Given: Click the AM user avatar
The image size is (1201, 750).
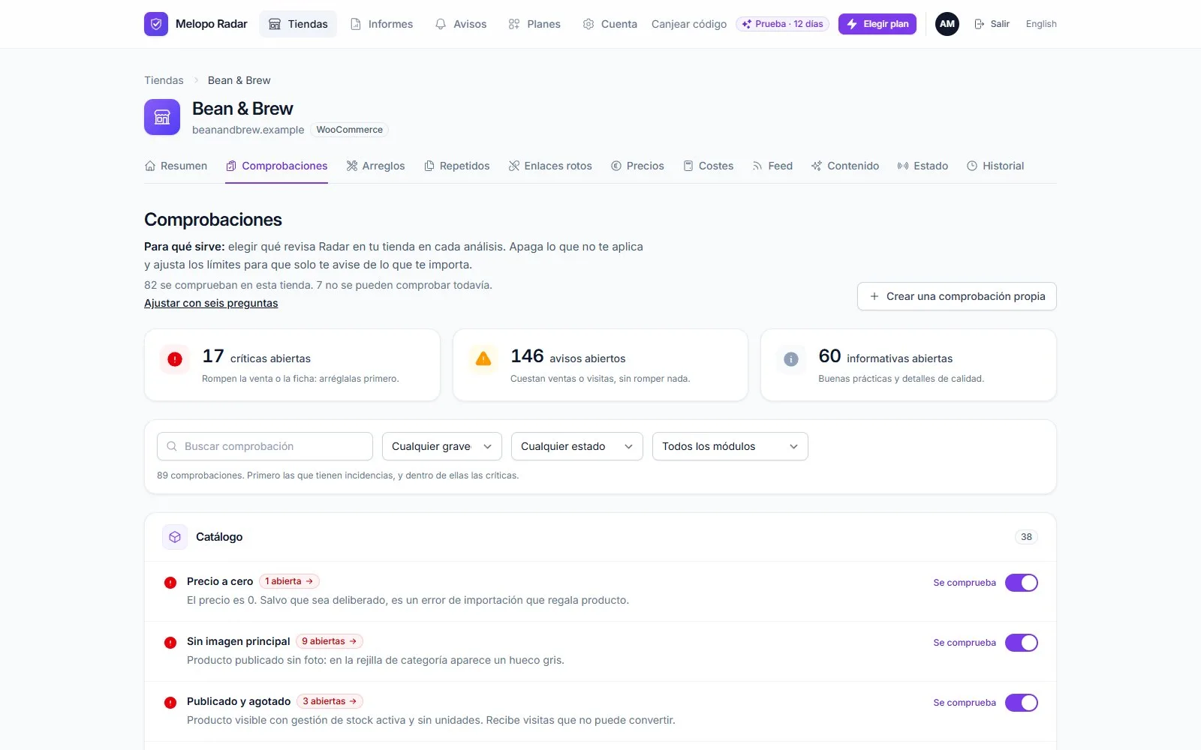Looking at the screenshot, I should point(947,24).
